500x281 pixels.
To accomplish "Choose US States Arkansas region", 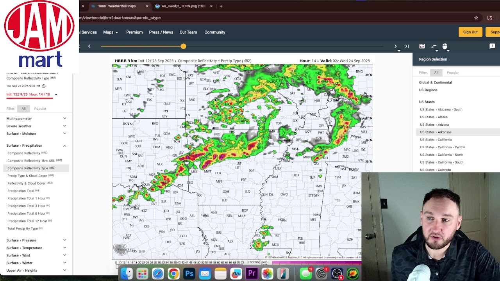I will pos(436,132).
